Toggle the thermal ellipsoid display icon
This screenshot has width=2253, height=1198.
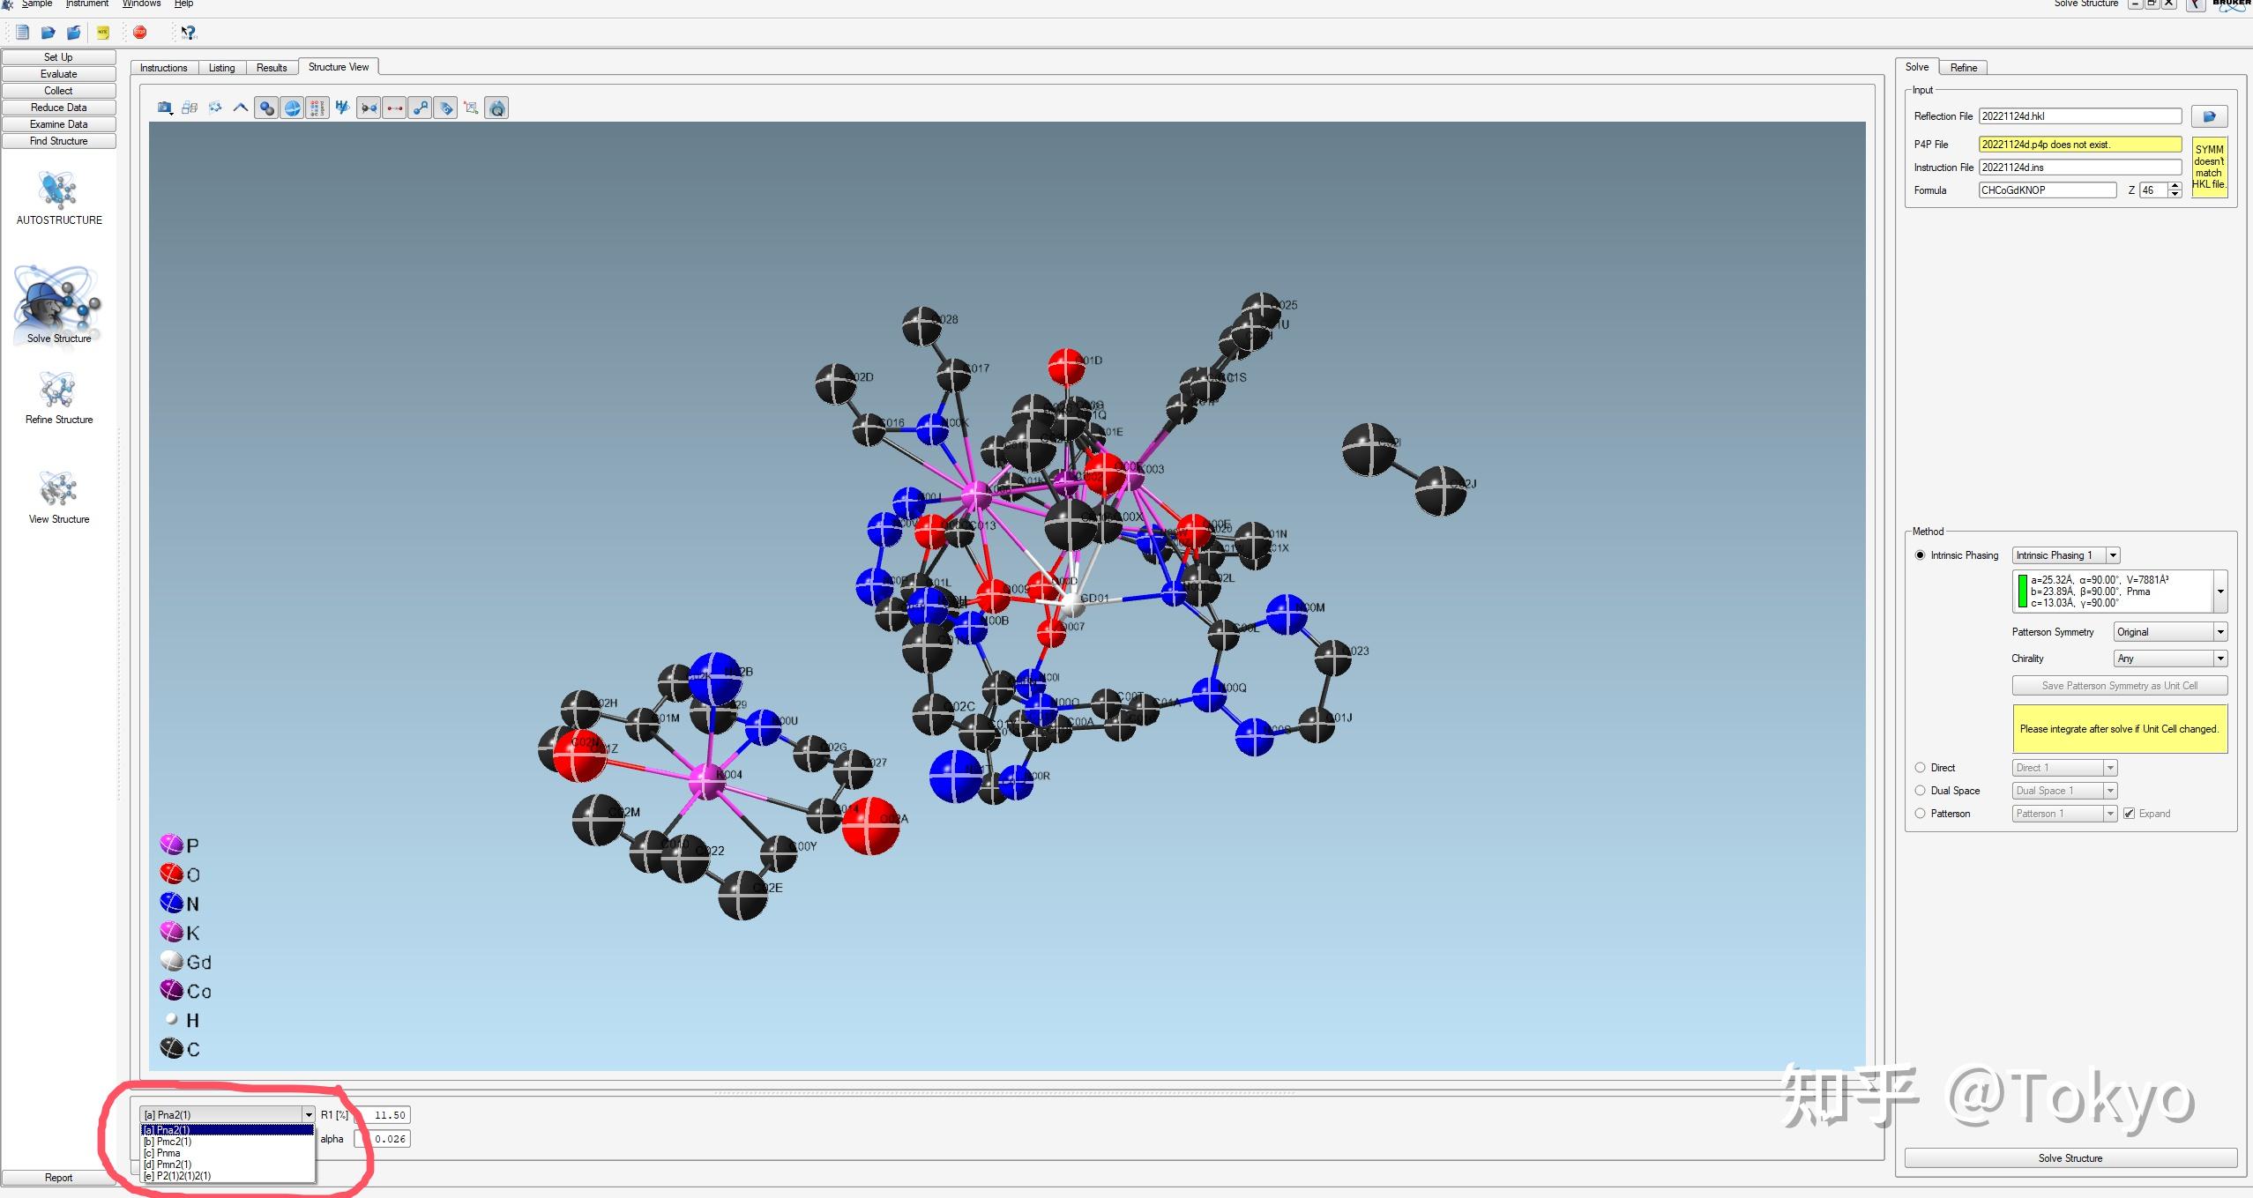[x=292, y=108]
